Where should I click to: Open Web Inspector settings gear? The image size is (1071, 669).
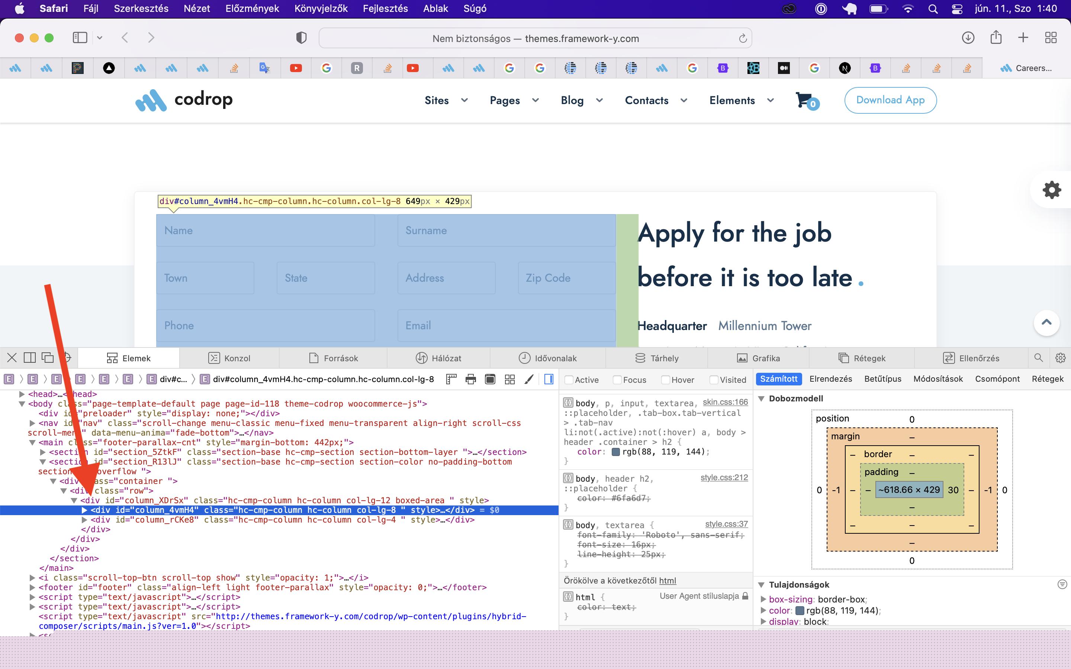point(1060,358)
